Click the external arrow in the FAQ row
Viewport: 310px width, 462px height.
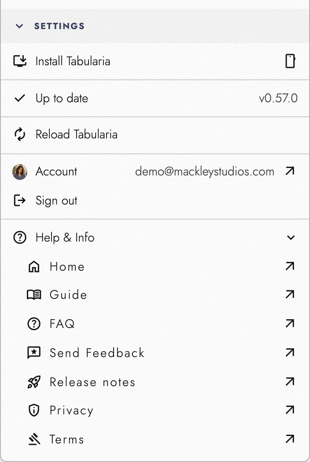(290, 323)
